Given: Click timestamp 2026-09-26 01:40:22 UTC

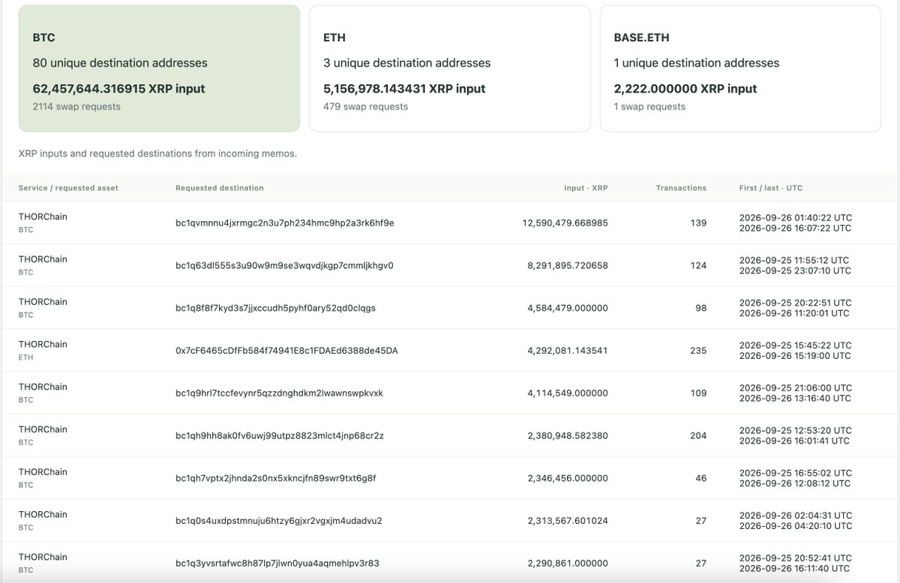Looking at the screenshot, I should 796,218.
